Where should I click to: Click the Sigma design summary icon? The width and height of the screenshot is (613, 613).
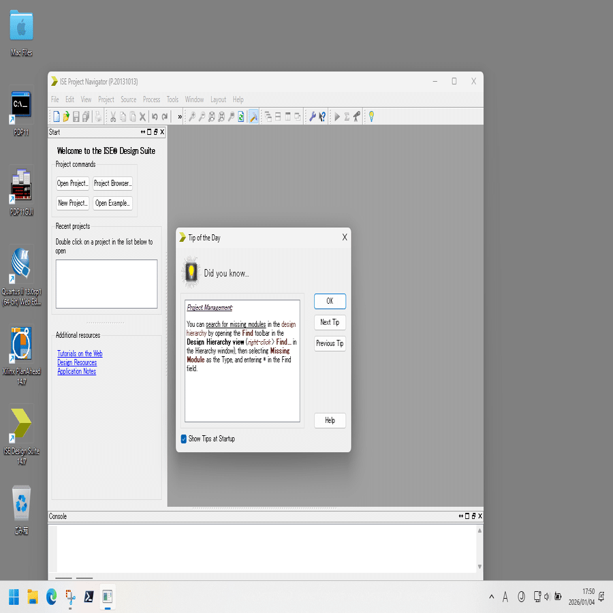tap(347, 116)
